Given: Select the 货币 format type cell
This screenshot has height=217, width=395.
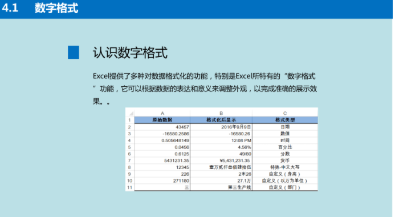Looking at the screenshot, I should point(285,160).
